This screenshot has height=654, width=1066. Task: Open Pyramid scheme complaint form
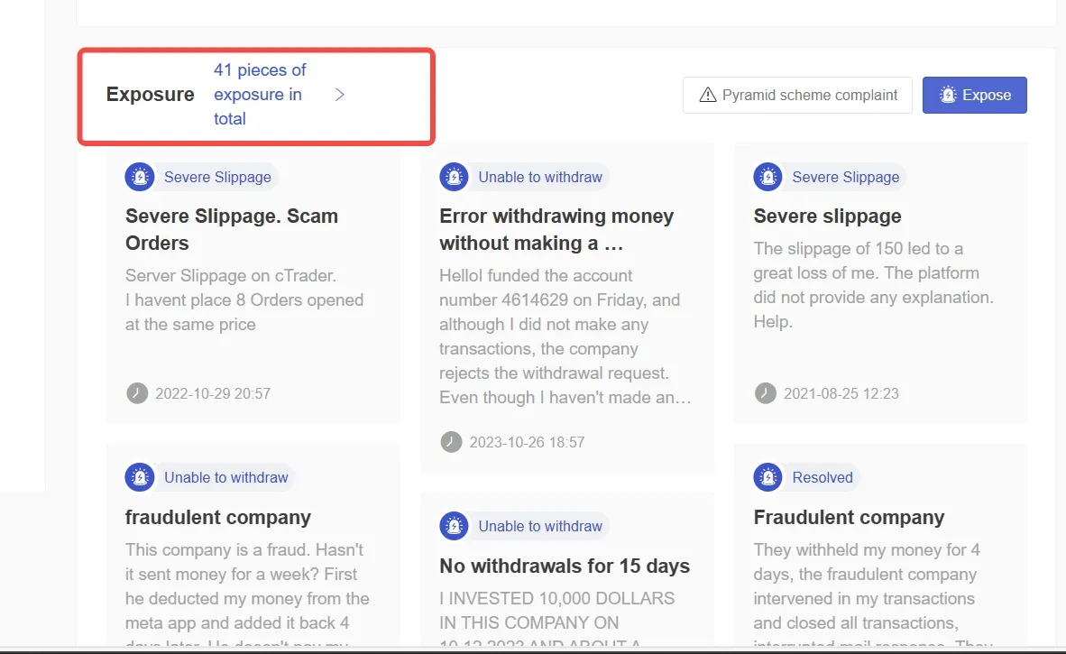(x=797, y=96)
